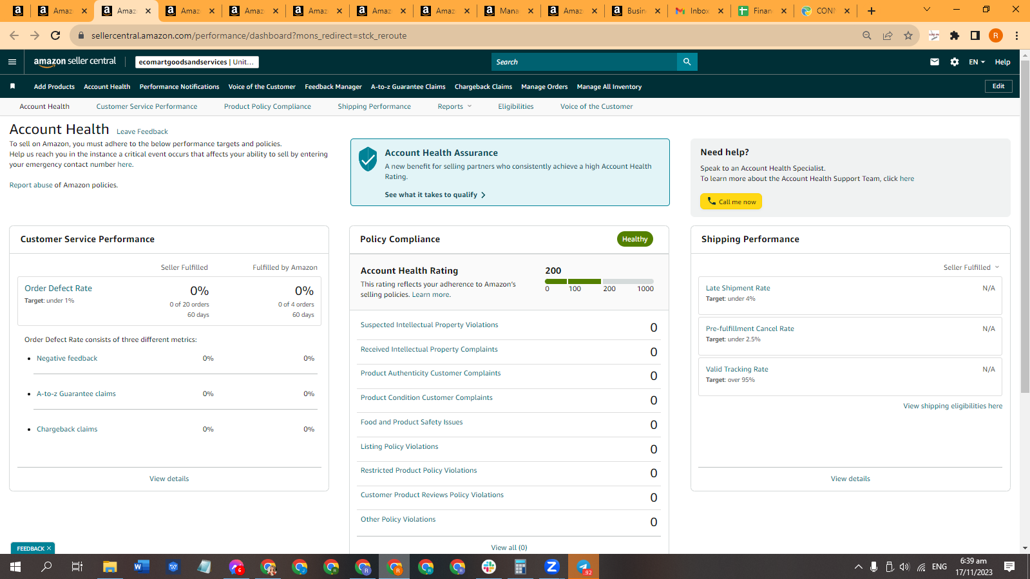Expand the EN language dropdown

(x=977, y=62)
